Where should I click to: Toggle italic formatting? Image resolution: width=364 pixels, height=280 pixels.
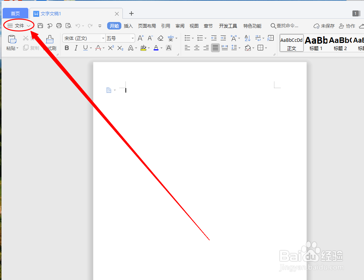[x=76, y=48]
